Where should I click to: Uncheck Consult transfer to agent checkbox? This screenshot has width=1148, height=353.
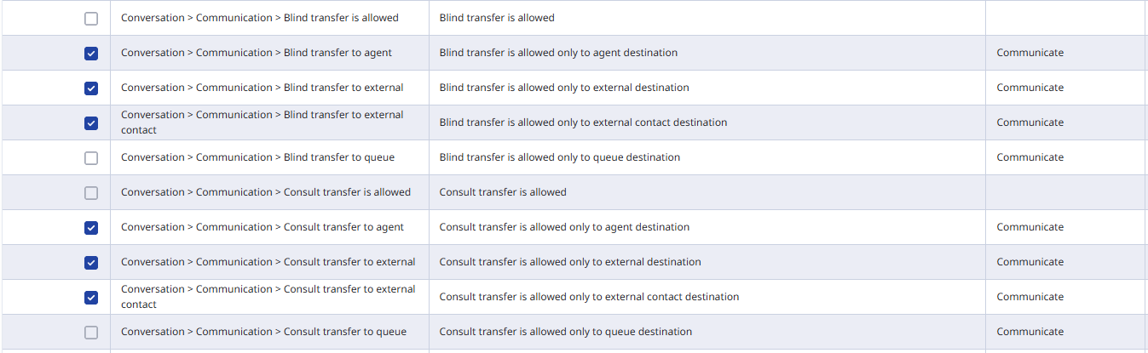[x=91, y=228]
